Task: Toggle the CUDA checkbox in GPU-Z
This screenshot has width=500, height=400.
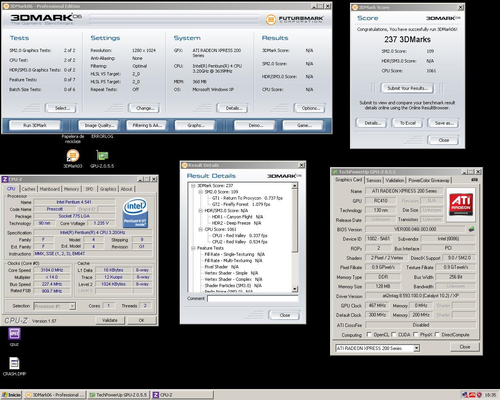Action: (394, 335)
